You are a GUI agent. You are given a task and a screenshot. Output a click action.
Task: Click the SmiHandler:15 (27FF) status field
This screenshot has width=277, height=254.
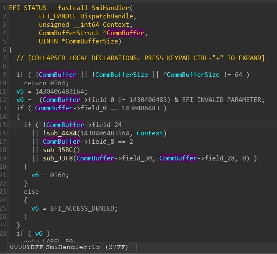[87, 247]
